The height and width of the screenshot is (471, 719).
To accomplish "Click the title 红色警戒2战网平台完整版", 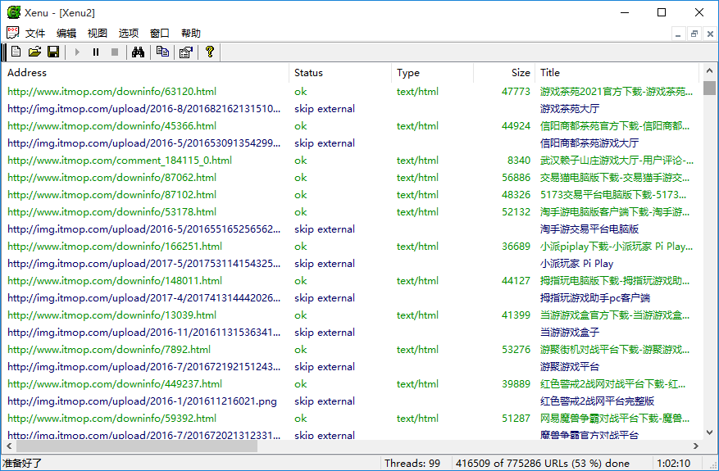I will point(597,401).
